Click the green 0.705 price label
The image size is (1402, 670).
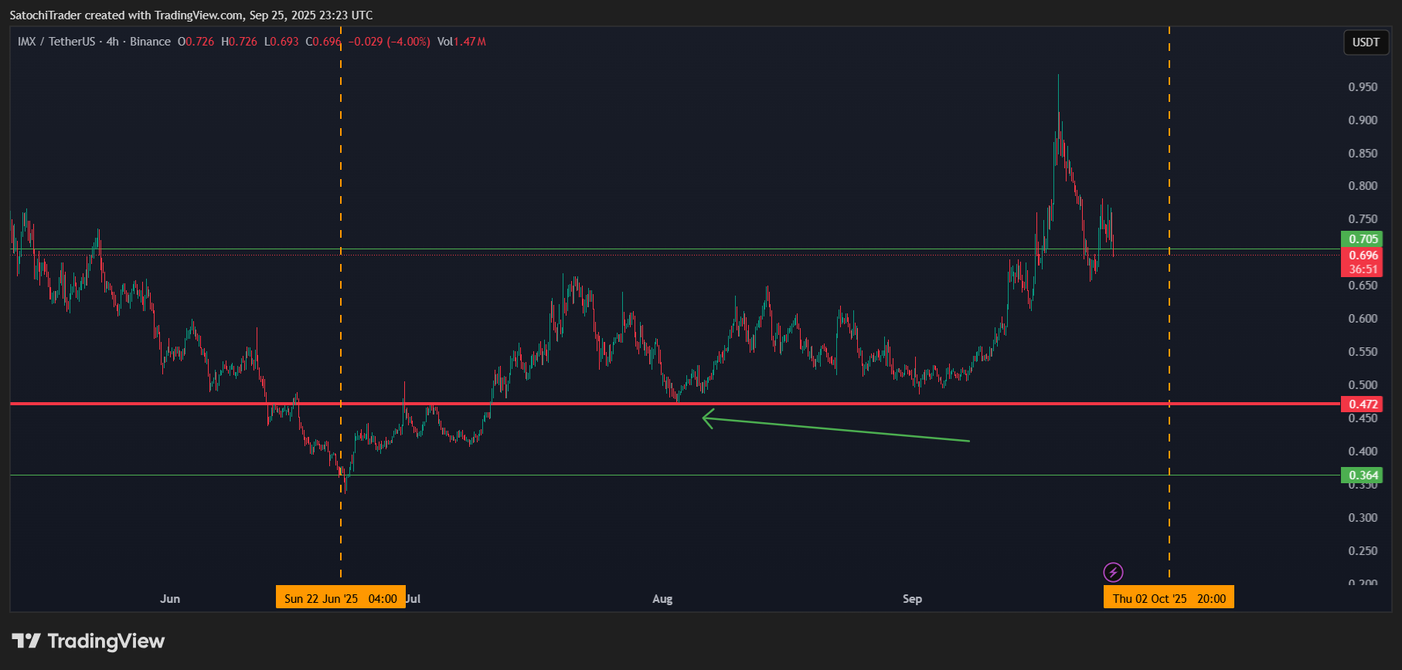pyautogui.click(x=1362, y=239)
